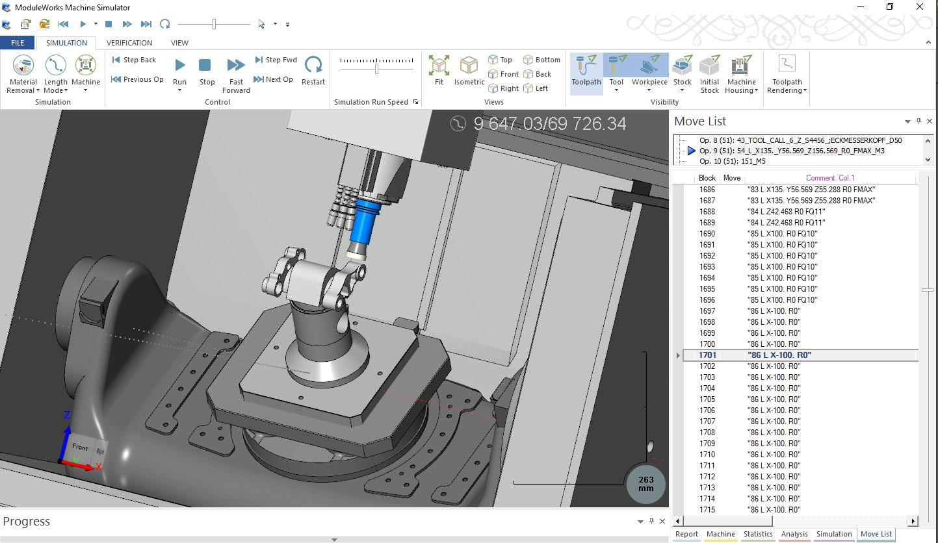This screenshot has width=938, height=543.
Task: Toggle Stock visibility
Action: point(682,71)
